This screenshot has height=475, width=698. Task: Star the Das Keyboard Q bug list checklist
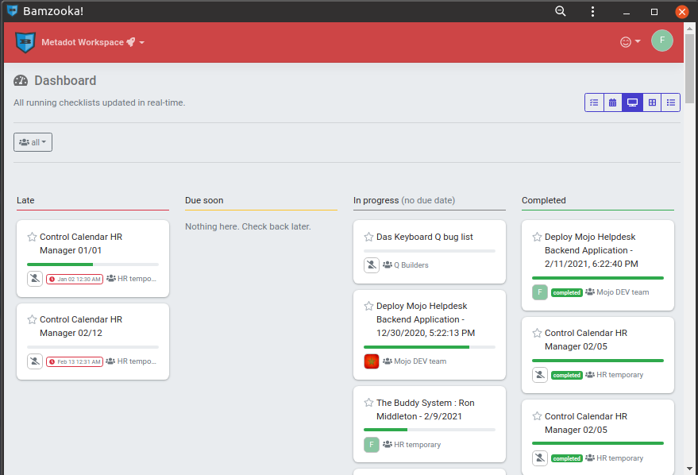coord(368,236)
